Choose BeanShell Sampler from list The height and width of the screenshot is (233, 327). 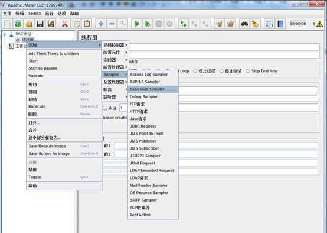point(153,89)
